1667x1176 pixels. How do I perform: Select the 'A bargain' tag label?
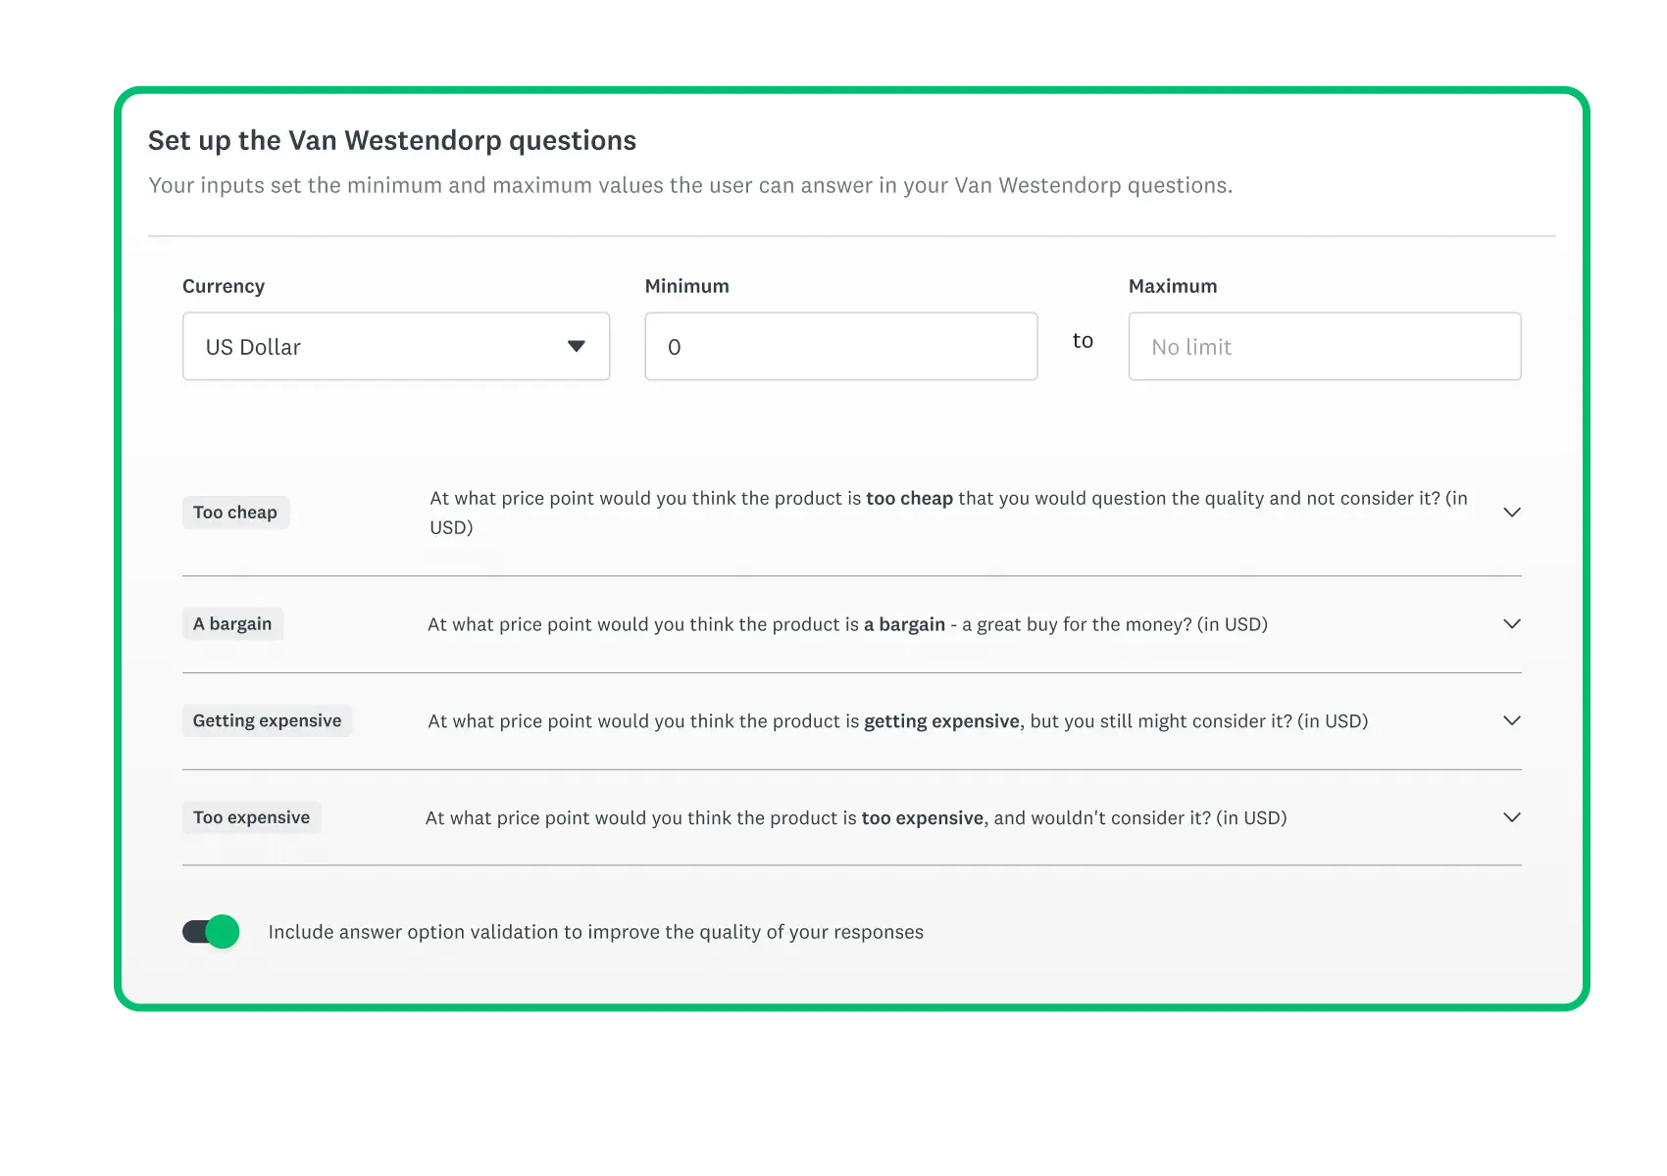coord(232,624)
